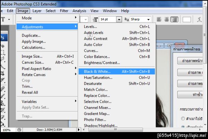This screenshot has height=139, width=208.
Task: Choose Apply Image... menu item
Action: pos(47,41)
